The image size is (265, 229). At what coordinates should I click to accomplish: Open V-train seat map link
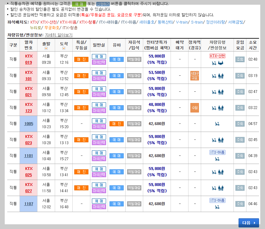tap(182, 22)
